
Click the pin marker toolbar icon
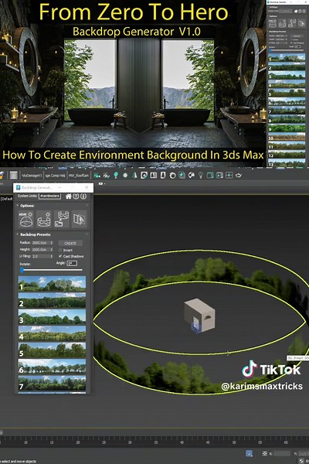[x=201, y=176]
